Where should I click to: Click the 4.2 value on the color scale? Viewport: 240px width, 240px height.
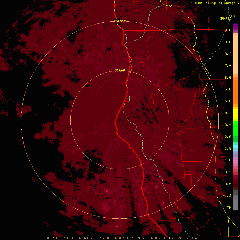228,113
